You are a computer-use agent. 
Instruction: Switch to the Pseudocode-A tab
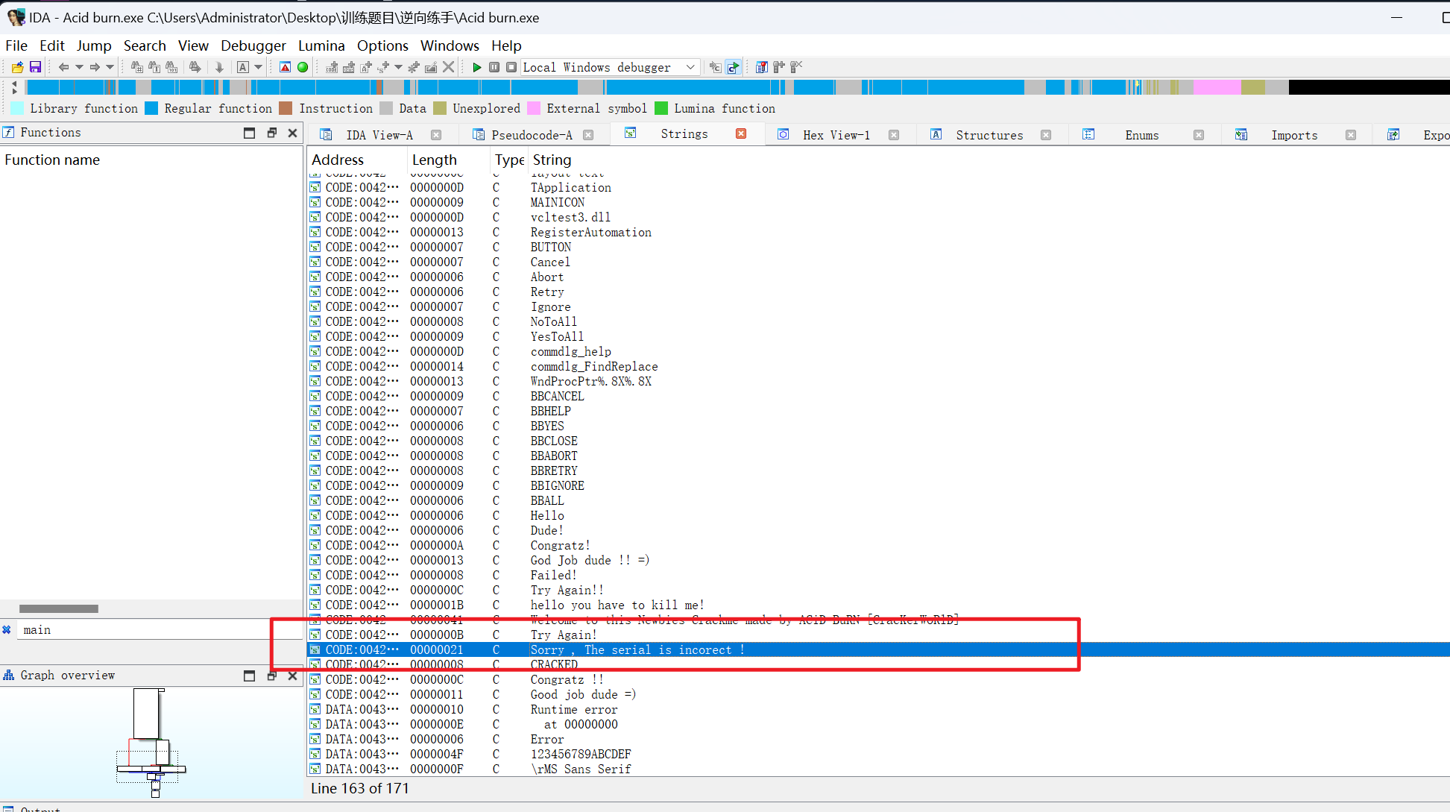[532, 135]
